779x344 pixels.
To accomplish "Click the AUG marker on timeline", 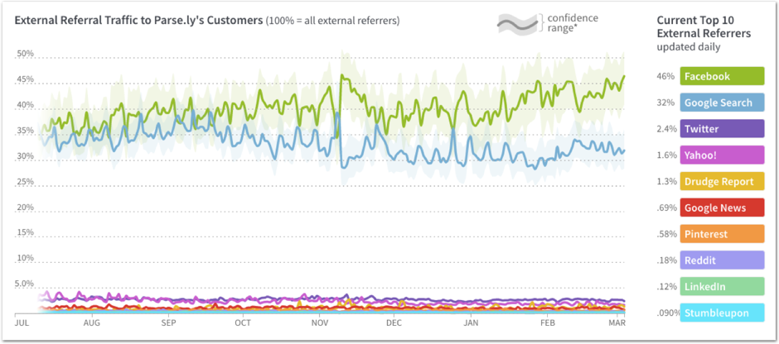I will click(92, 322).
